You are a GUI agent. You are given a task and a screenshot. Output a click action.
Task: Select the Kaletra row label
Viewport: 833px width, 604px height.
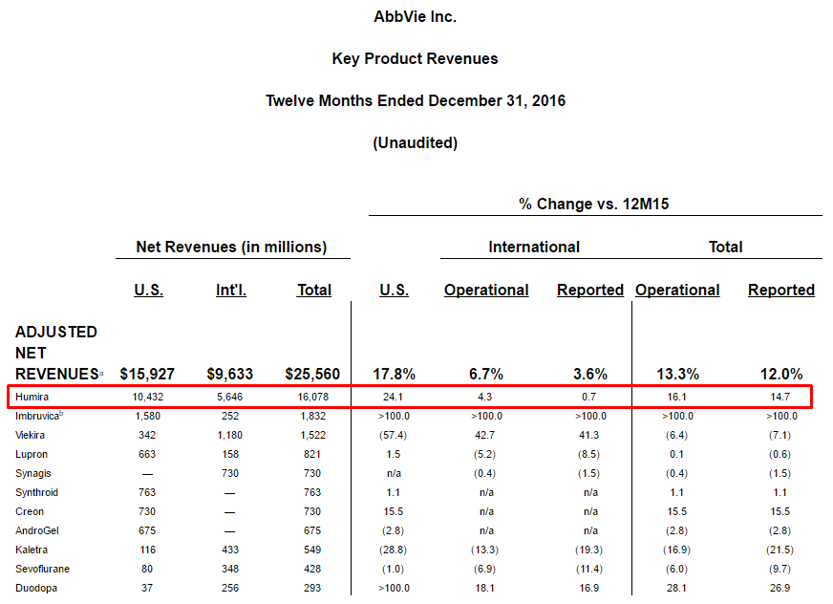[x=31, y=550]
